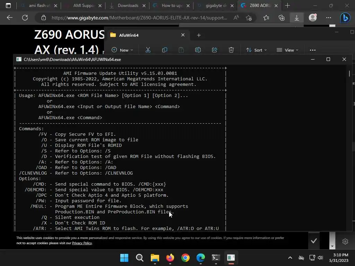
Task: Close the How to update tab
Action: point(188,6)
